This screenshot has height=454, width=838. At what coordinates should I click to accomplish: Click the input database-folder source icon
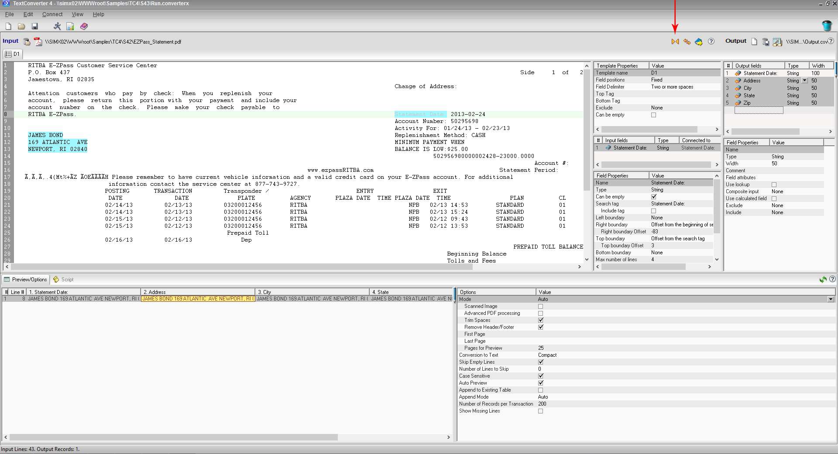(x=27, y=42)
